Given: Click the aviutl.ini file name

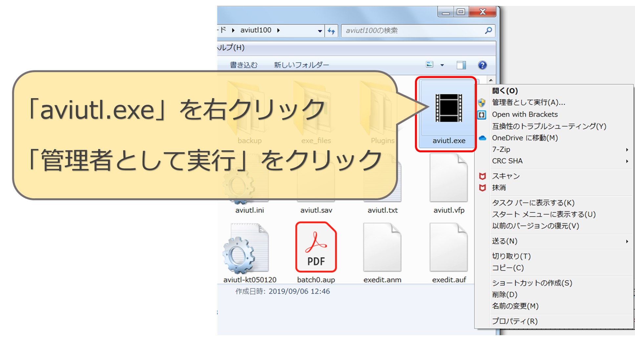Looking at the screenshot, I should click(249, 210).
